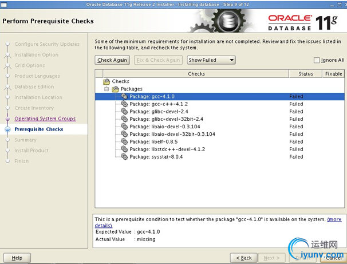This screenshot has height=264, width=347.
Task: Click the gear icon beside libelf-0.8.5
Action: click(x=124, y=141)
